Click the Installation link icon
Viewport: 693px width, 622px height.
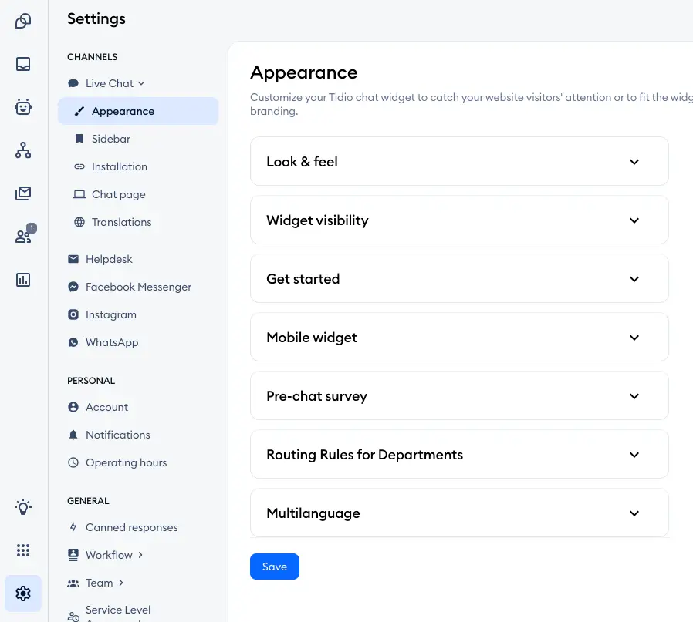click(79, 166)
